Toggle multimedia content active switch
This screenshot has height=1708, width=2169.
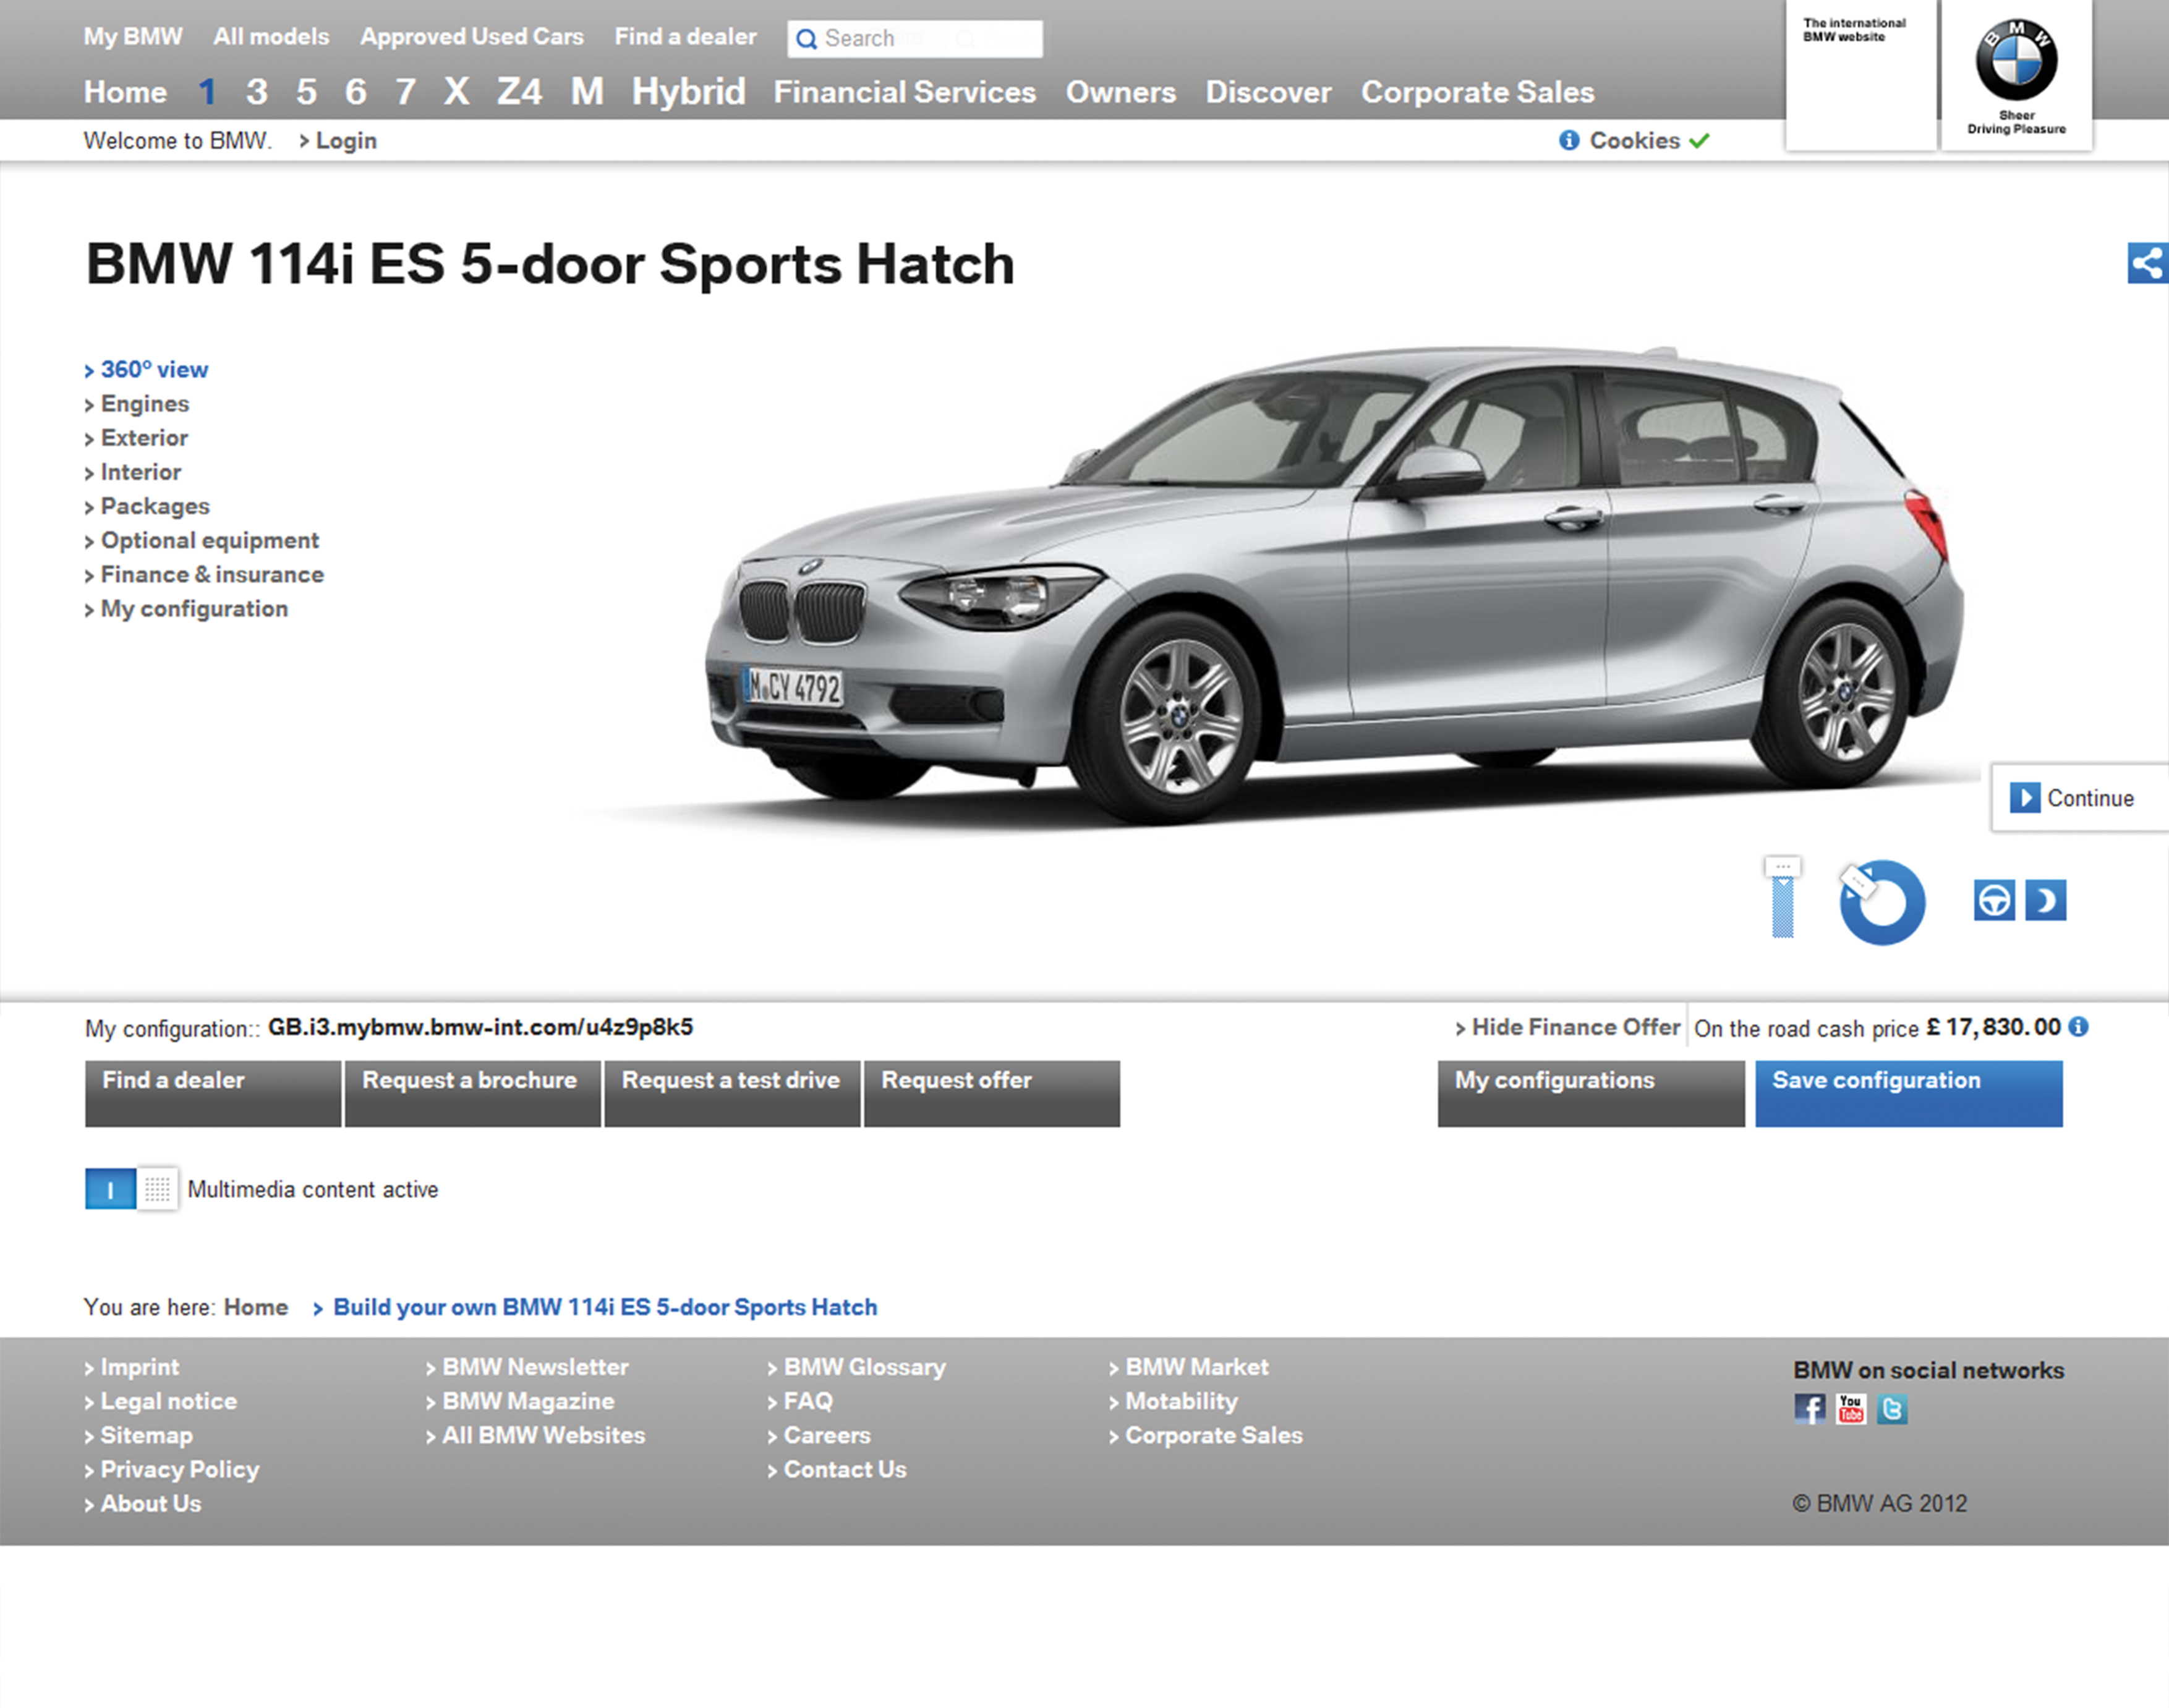pos(131,1189)
